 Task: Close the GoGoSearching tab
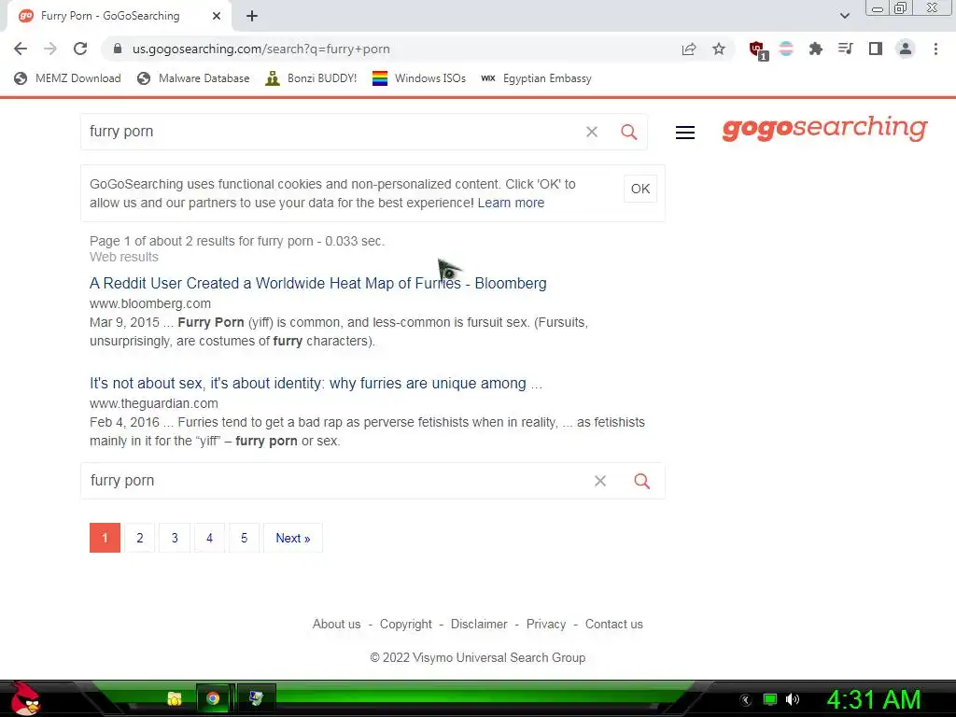(217, 17)
